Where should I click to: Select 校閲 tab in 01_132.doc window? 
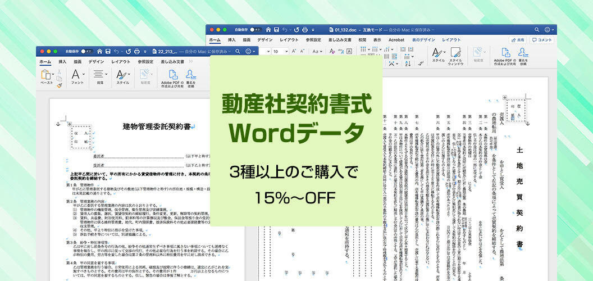pyautogui.click(x=362, y=40)
